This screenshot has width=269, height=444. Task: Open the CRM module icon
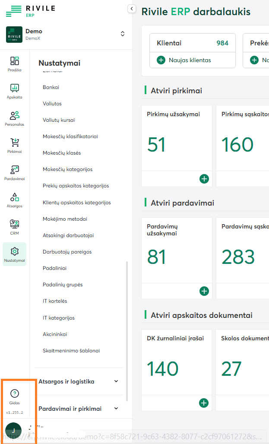(x=15, y=226)
